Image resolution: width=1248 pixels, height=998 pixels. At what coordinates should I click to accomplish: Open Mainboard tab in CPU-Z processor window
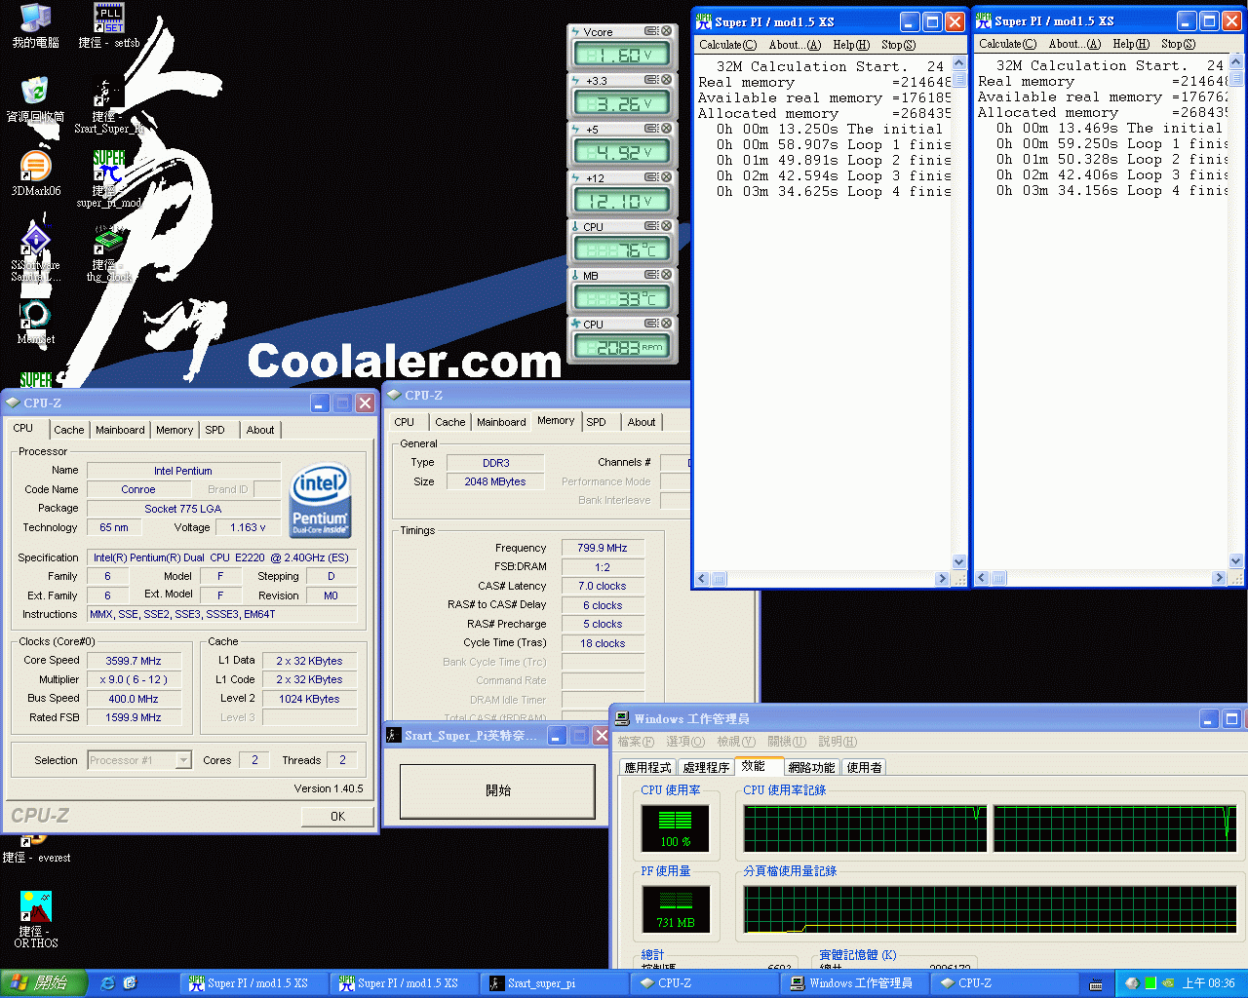pyautogui.click(x=120, y=430)
